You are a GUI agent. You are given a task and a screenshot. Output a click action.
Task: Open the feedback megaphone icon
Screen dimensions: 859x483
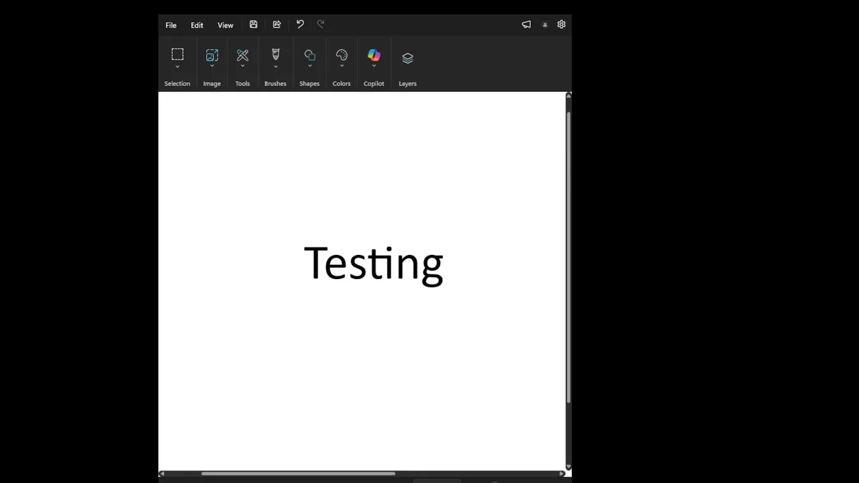point(526,25)
